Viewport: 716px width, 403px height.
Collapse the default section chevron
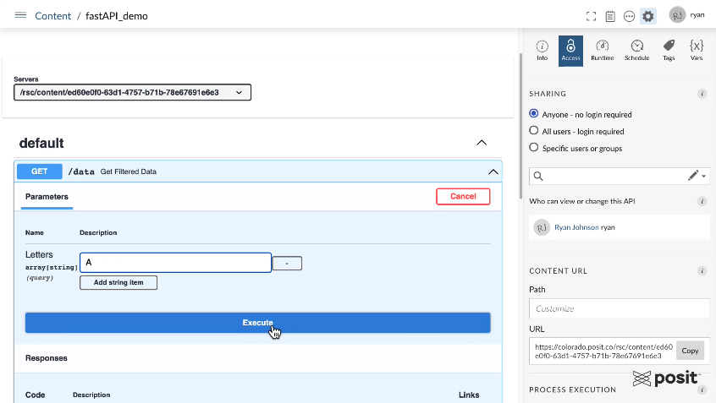(x=482, y=143)
